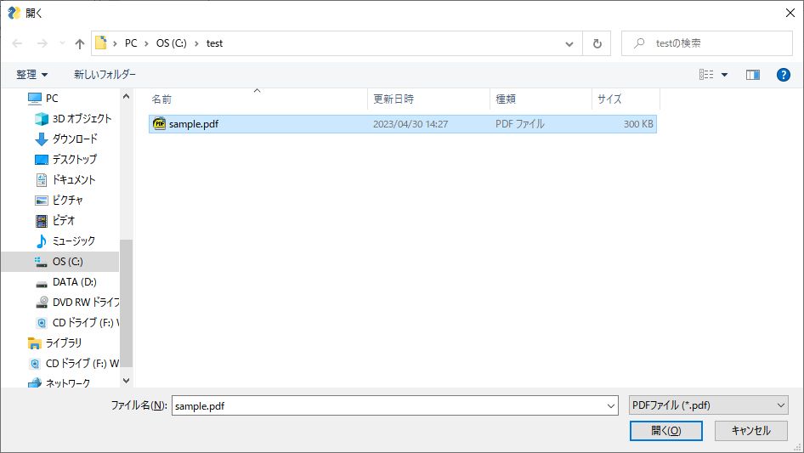
Task: Change the view layout icon
Action: tap(706, 75)
